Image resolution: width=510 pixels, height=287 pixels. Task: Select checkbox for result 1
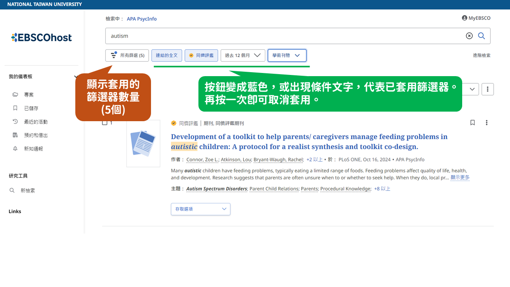click(x=105, y=123)
